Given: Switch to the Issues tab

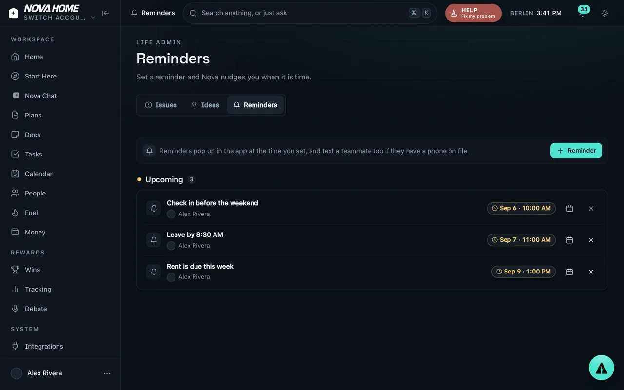Looking at the screenshot, I should pos(161,105).
